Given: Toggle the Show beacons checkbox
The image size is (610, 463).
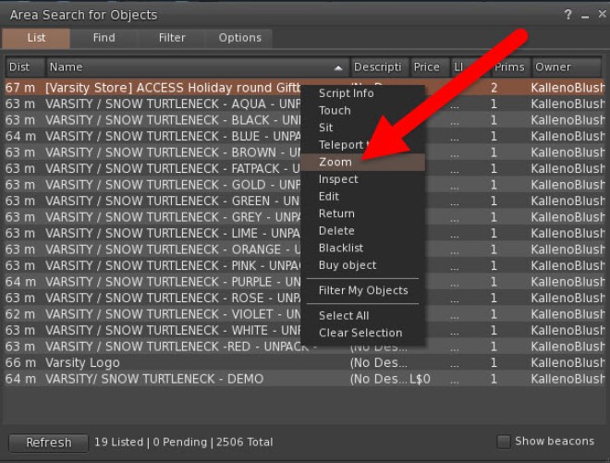Looking at the screenshot, I should 504,442.
